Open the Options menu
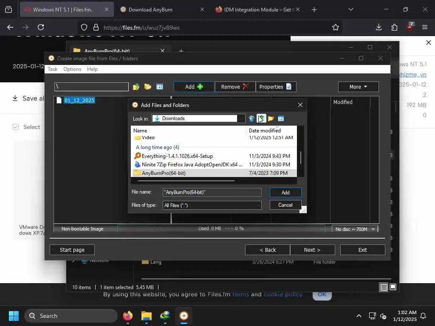The width and height of the screenshot is (435, 326). pyautogui.click(x=72, y=69)
